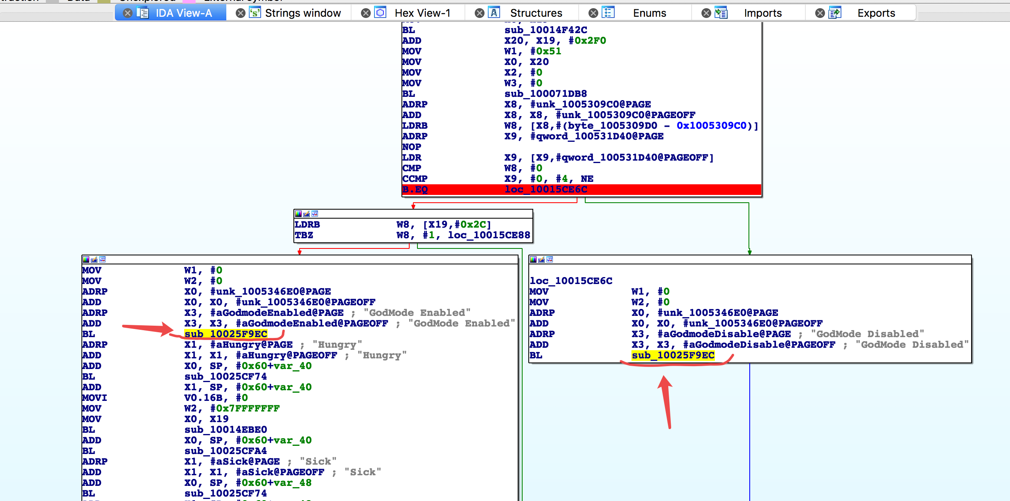
Task: Click node color icon on GodMode Enabled block
Action: pos(86,259)
